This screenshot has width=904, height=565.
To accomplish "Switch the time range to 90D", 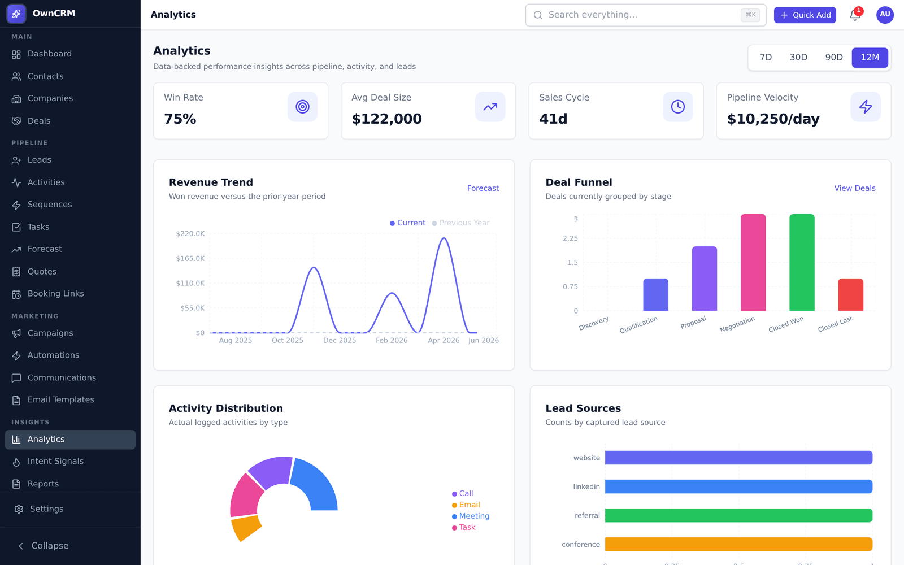I will [x=834, y=57].
